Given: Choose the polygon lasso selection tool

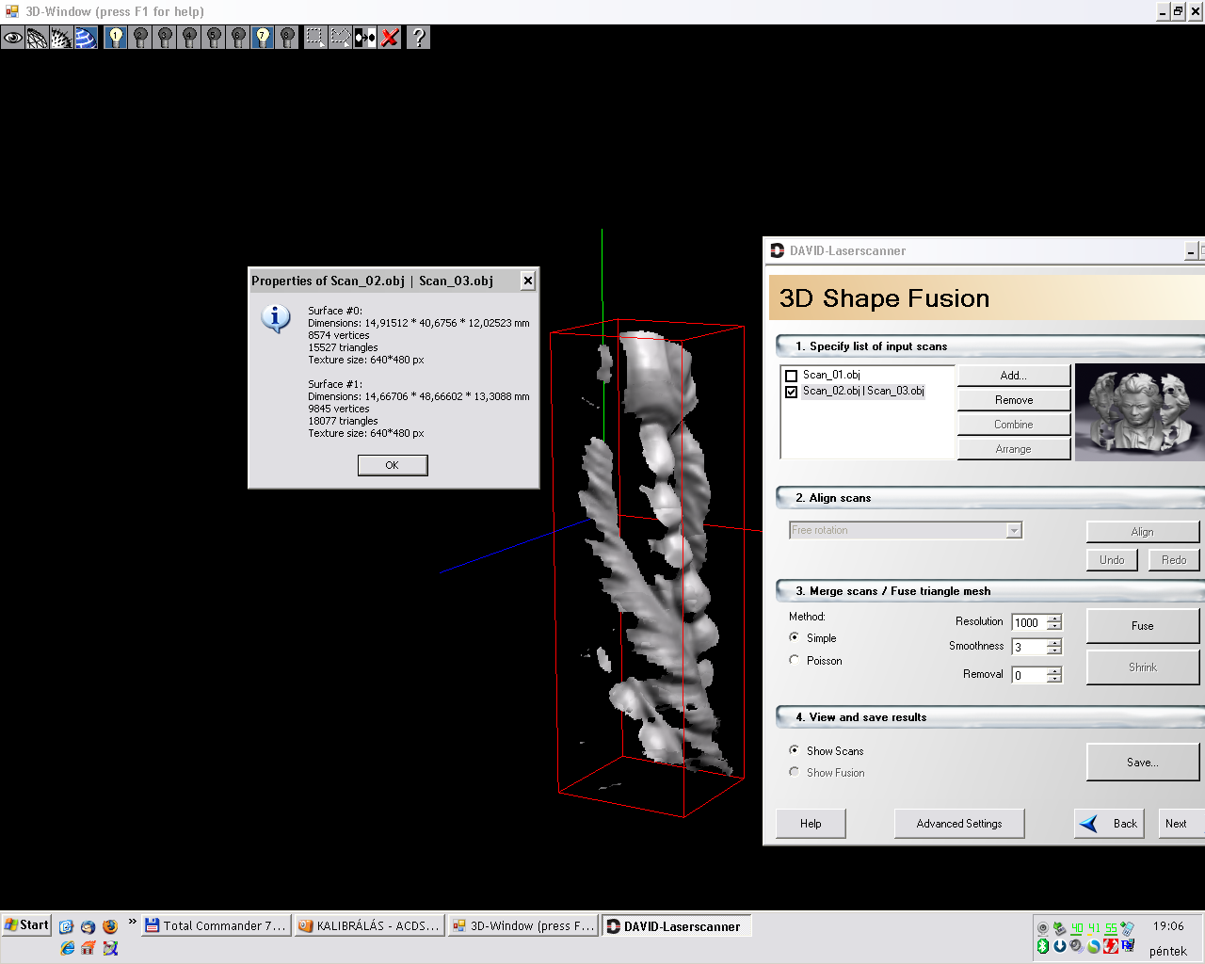Looking at the screenshot, I should [340, 38].
